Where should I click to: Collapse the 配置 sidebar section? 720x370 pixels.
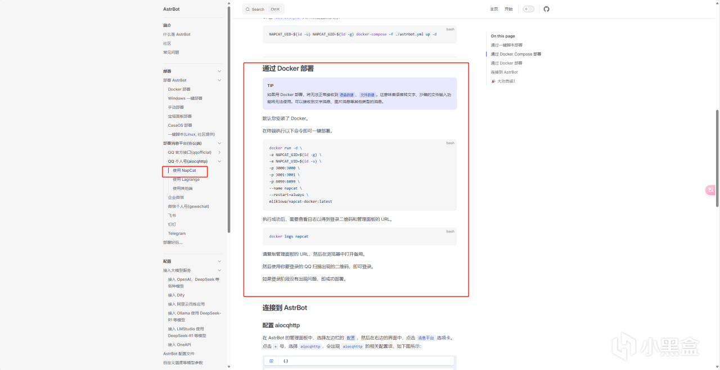(x=219, y=261)
